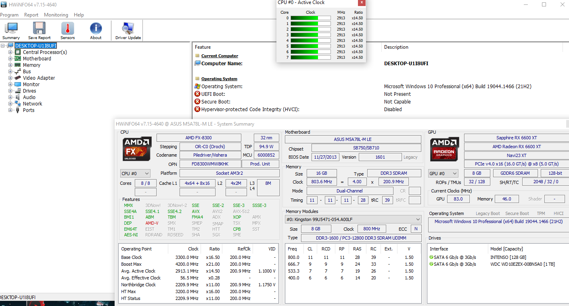Click the AMD-V feature flag

tap(152, 223)
